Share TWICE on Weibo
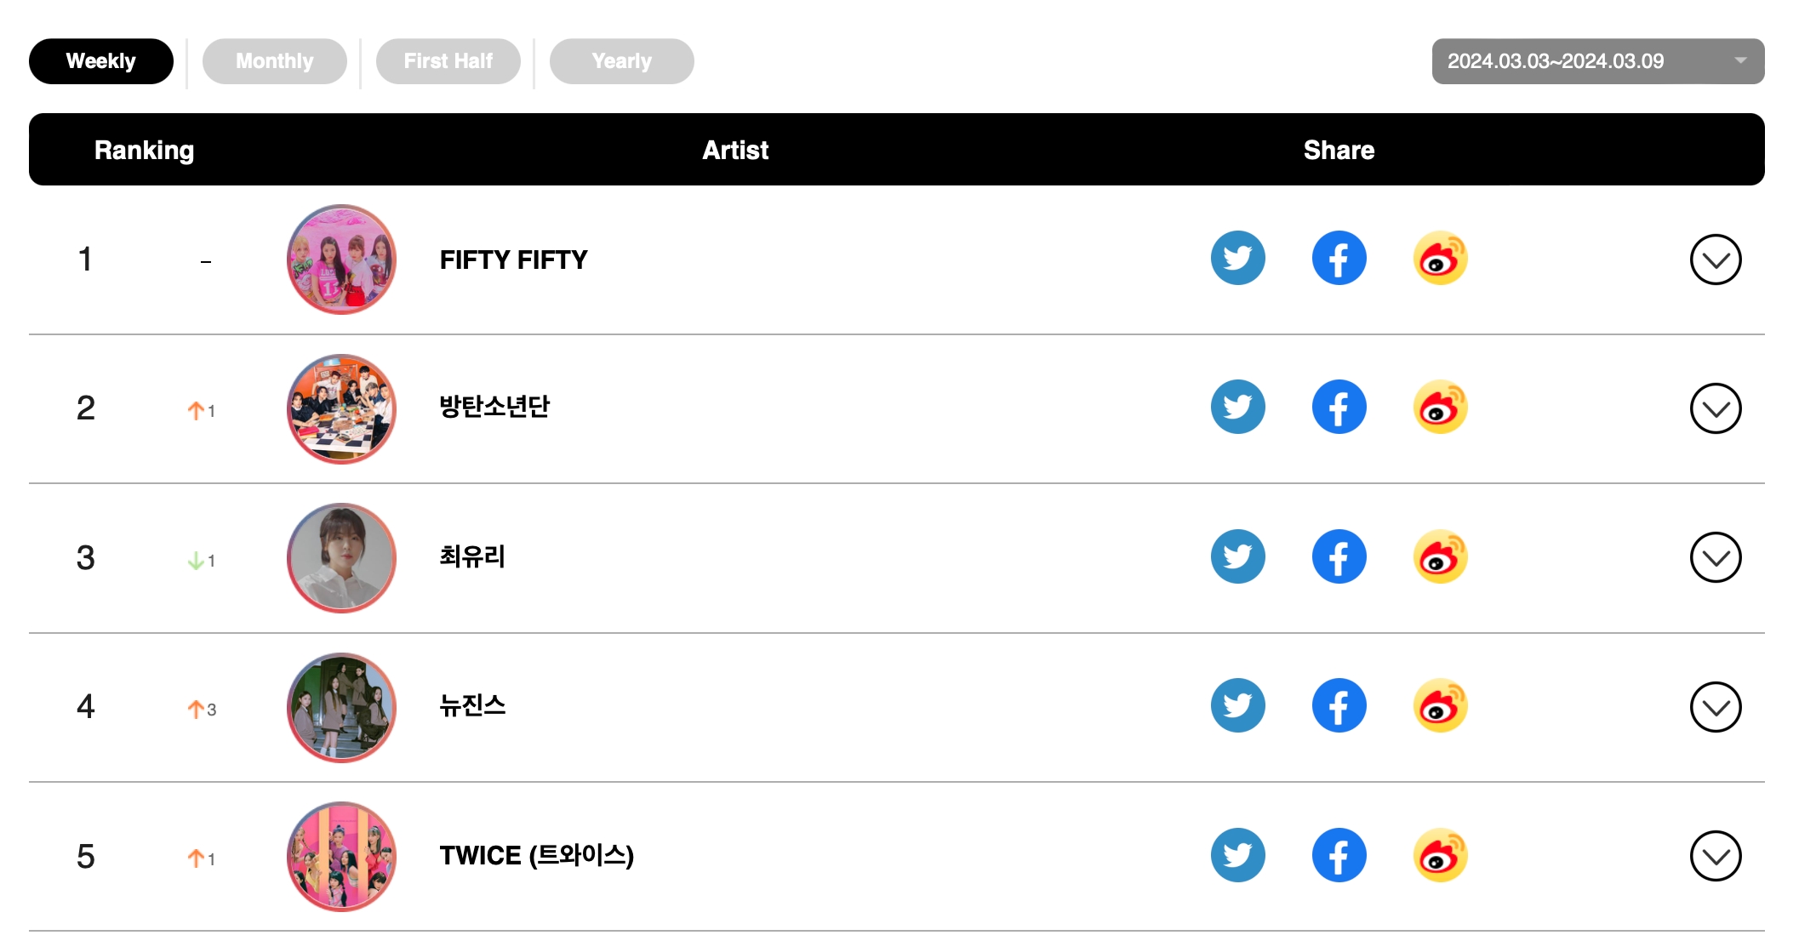 1440,856
